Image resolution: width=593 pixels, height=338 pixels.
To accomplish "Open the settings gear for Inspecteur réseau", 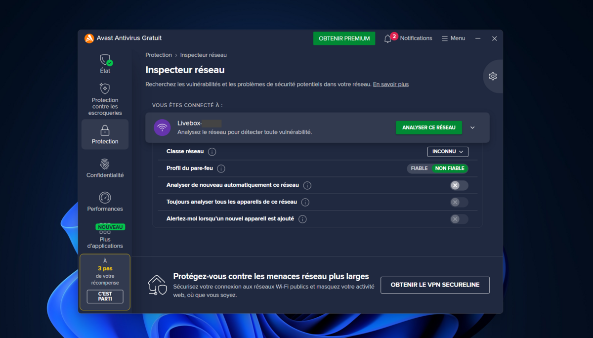I will pos(493,76).
